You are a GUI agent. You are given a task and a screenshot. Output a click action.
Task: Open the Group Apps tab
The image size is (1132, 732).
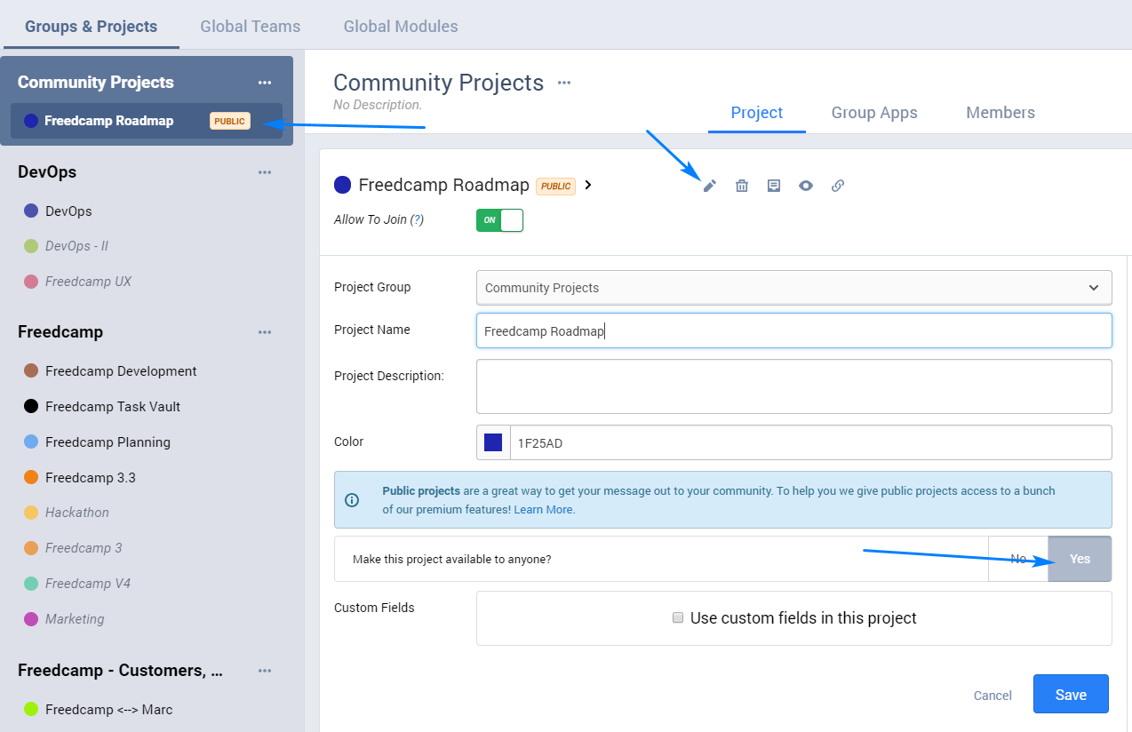coord(874,113)
